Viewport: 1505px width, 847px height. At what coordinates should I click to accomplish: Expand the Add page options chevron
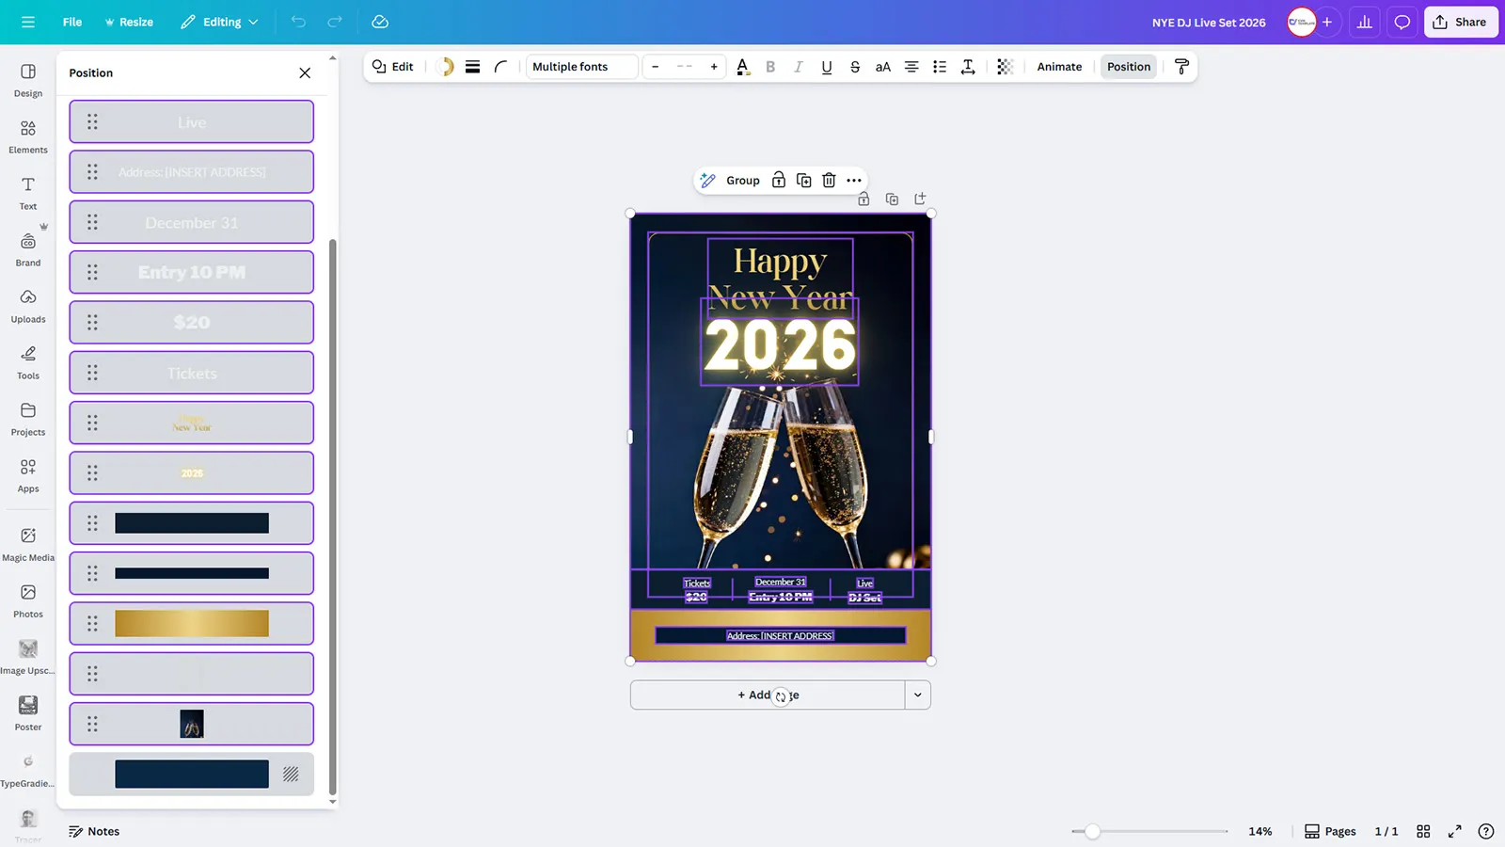pos(917,695)
